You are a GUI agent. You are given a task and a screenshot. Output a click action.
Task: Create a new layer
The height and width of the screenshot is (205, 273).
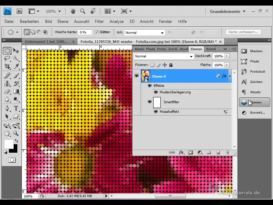(x=218, y=152)
